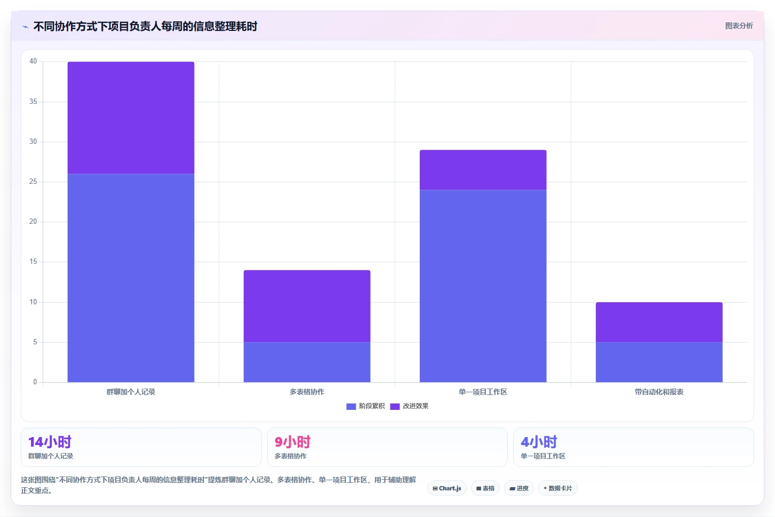
Task: Click the purple bar segment for 群聊加个人记录
Action: [131, 118]
